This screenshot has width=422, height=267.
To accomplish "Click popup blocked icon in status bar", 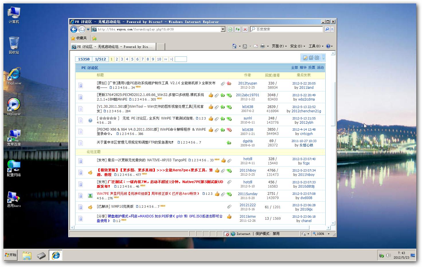I will 226,234.
